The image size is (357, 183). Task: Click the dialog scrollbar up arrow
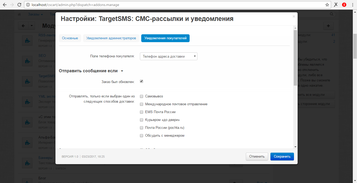pos(295,28)
